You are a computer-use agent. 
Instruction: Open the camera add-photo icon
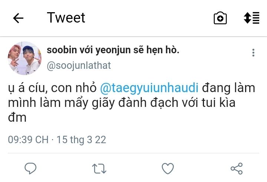220,18
